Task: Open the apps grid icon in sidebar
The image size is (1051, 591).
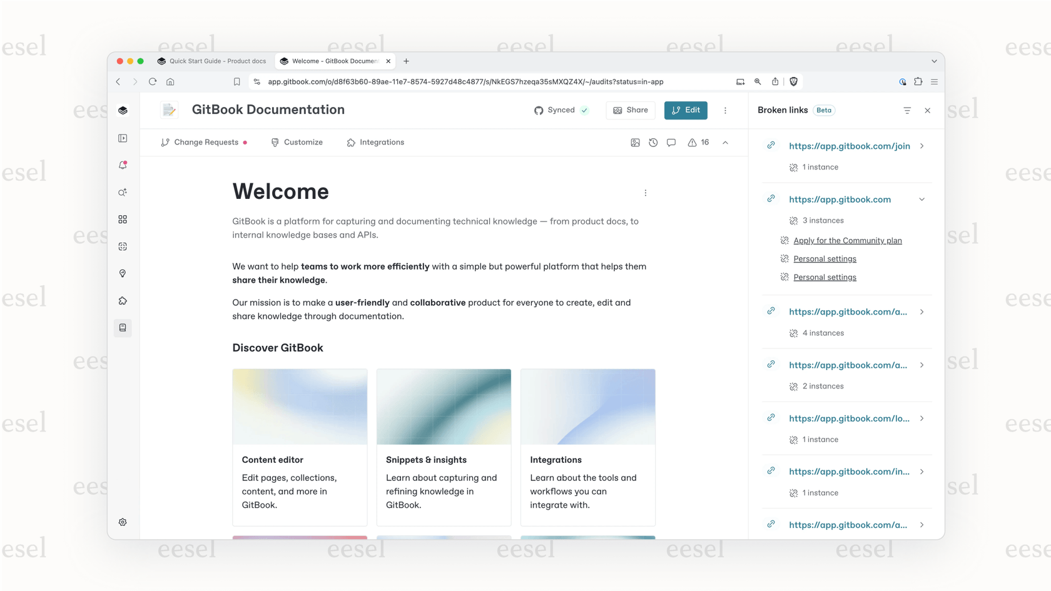Action: tap(123, 219)
